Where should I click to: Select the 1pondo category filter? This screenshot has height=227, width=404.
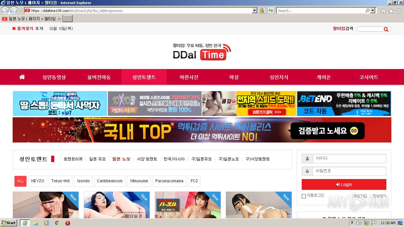click(83, 181)
